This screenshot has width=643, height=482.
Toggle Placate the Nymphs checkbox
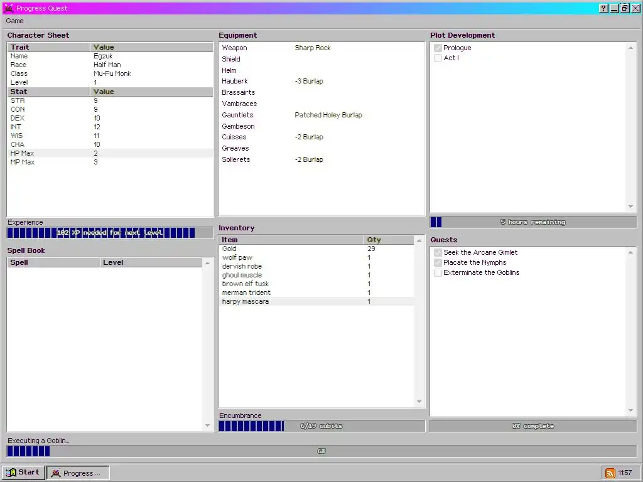pos(438,263)
